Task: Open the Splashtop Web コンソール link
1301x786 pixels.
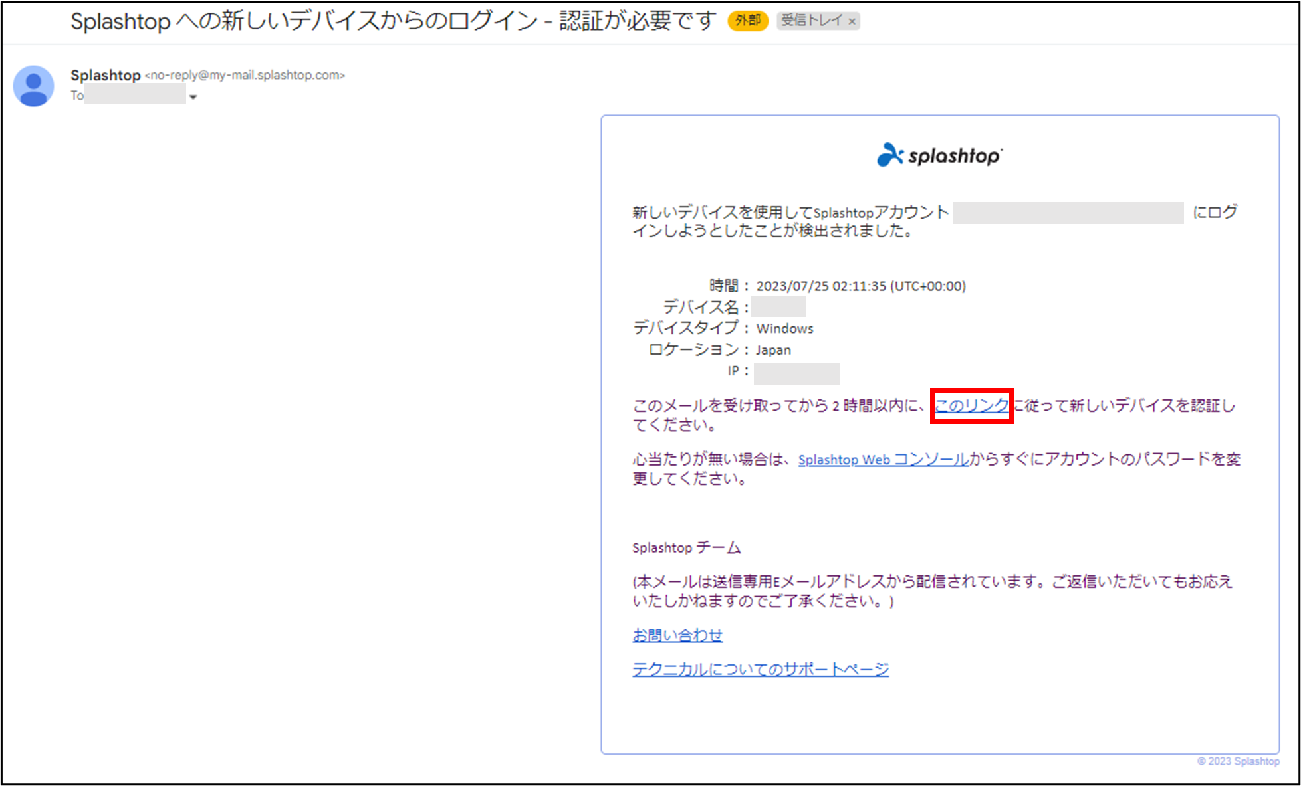Action: click(883, 459)
